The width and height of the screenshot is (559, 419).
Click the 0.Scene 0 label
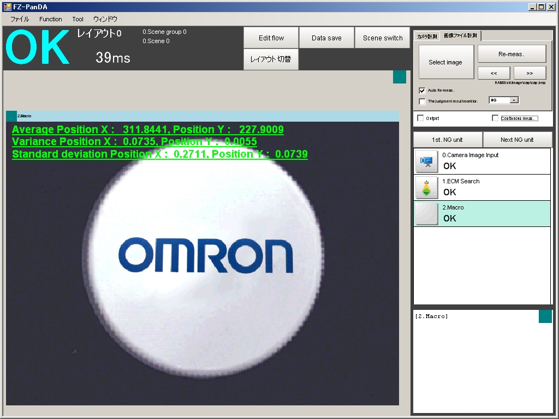pyautogui.click(x=156, y=41)
